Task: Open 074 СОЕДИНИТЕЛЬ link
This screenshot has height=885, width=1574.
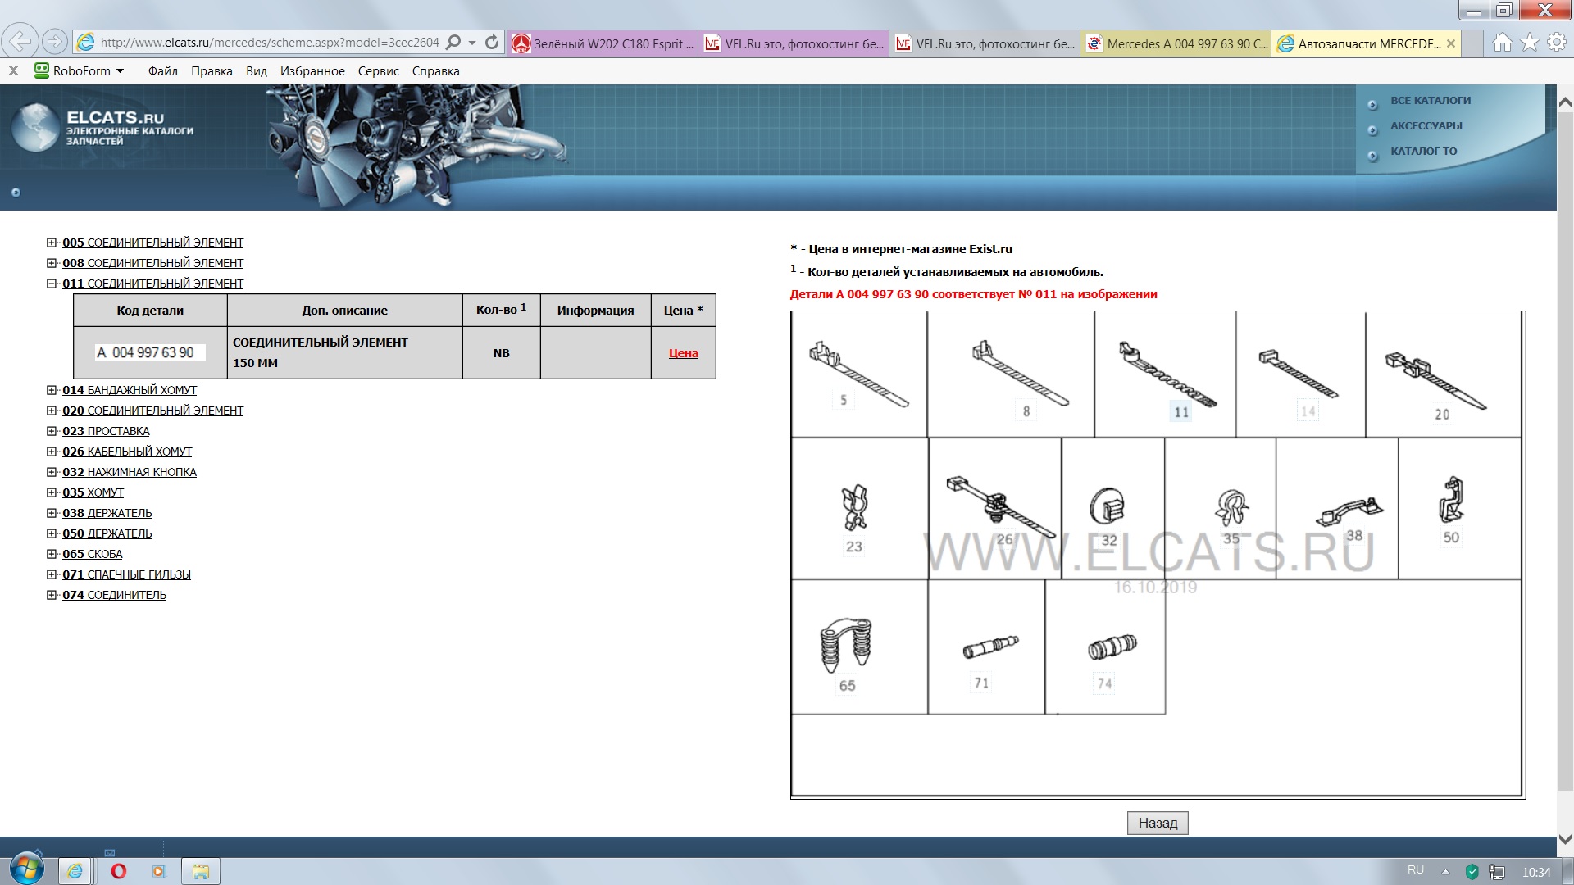Action: (114, 595)
